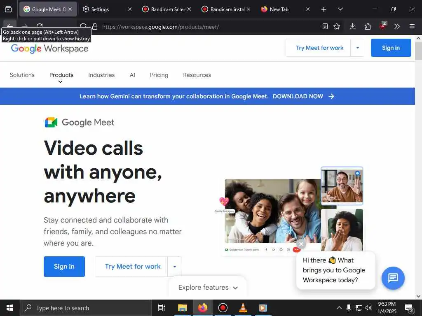Click the header Sign in button
This screenshot has height=316, width=422.
[x=391, y=48]
